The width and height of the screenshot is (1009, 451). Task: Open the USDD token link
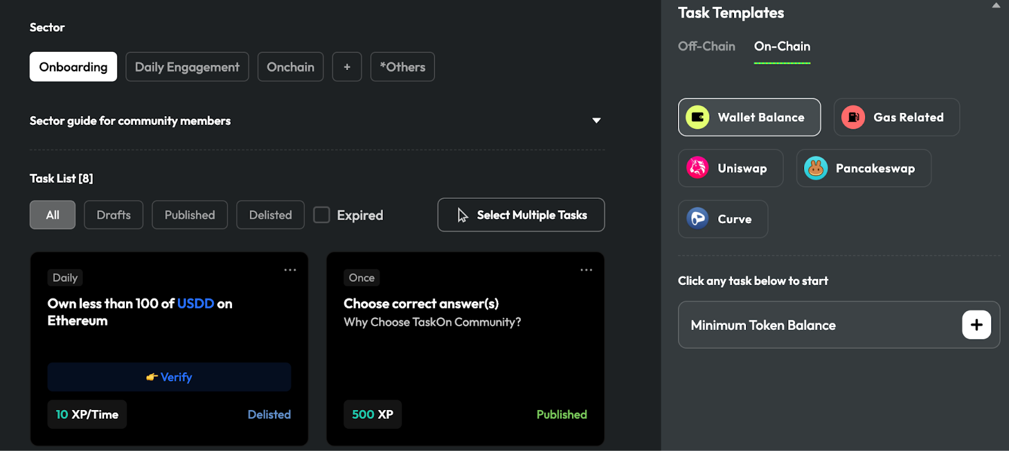click(195, 303)
